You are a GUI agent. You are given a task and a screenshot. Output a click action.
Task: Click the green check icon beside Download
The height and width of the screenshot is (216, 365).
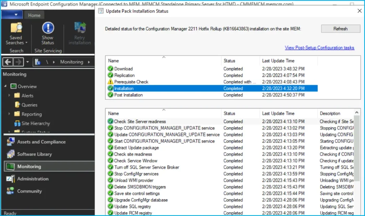click(110, 69)
